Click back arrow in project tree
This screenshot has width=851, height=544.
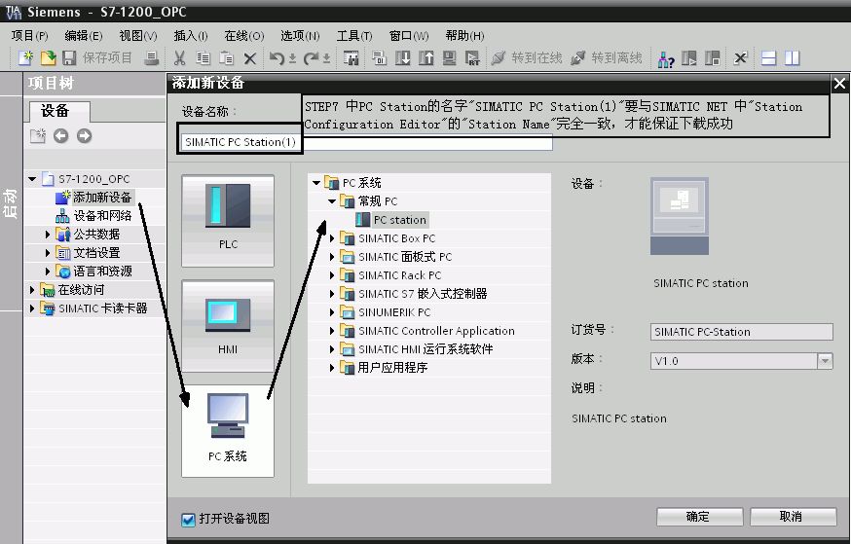[60, 135]
